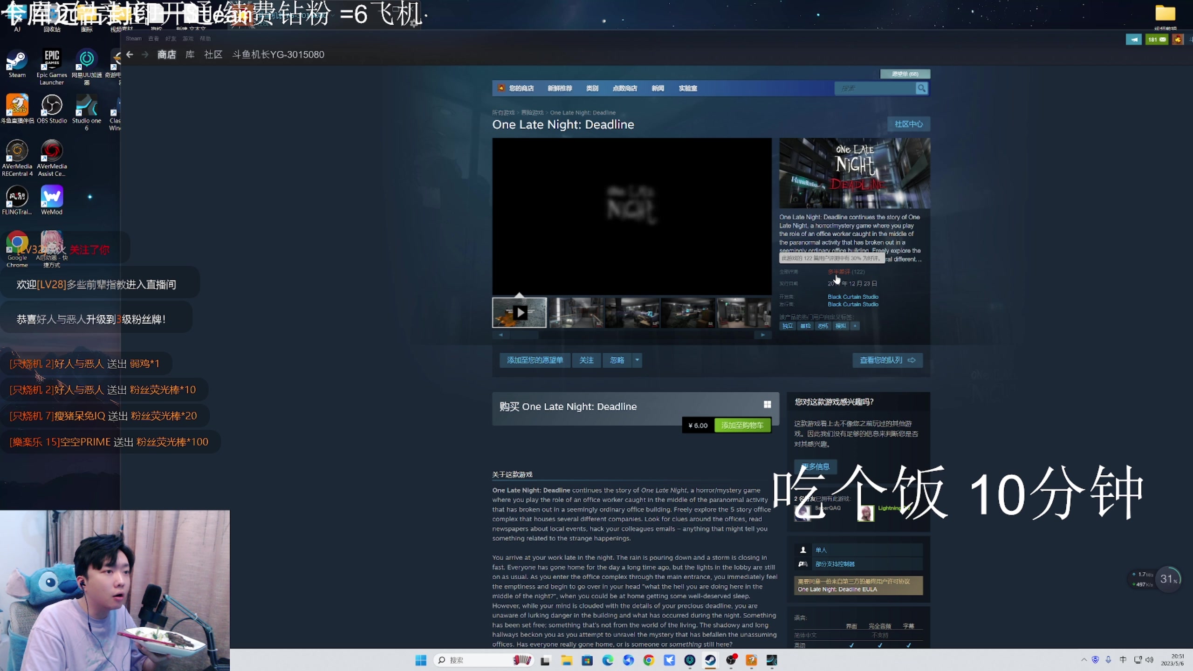
Task: Open the Black Curtain Studio developer link
Action: 852,296
